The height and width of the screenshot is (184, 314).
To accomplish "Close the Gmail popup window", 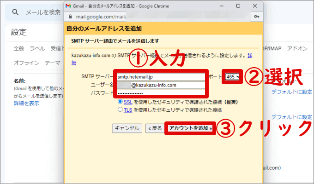I will coord(255,6).
